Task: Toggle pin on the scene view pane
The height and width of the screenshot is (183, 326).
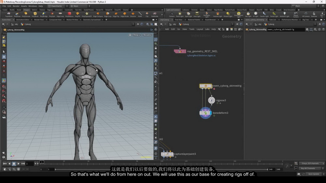Action: 138,24
